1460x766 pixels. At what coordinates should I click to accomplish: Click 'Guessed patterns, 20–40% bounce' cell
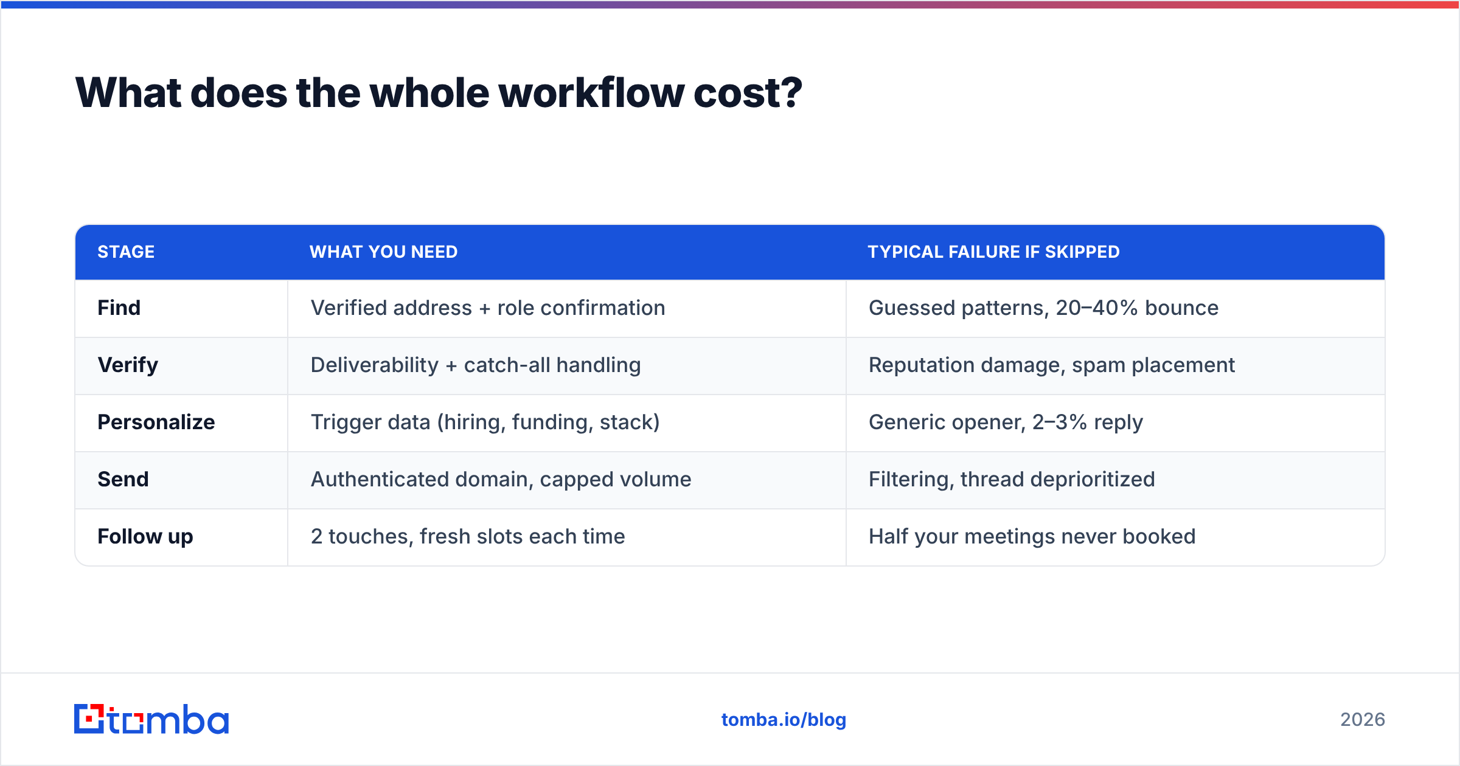click(1116, 308)
